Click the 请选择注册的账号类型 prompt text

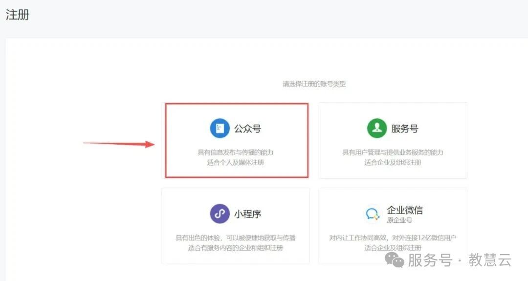[314, 84]
